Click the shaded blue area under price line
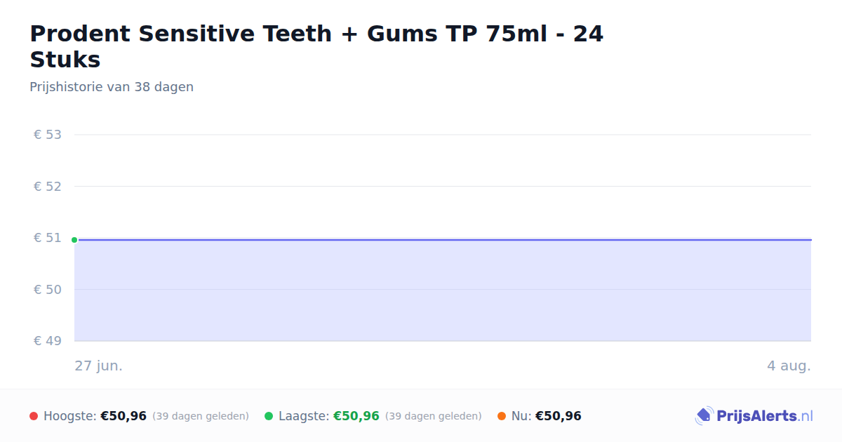Viewport: 842px width, 442px height. pos(443,290)
